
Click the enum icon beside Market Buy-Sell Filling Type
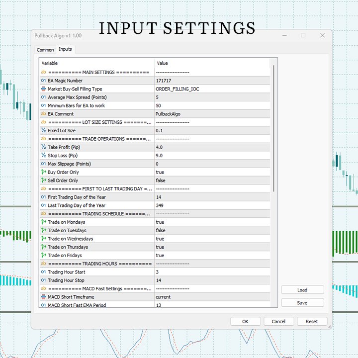[x=43, y=89]
